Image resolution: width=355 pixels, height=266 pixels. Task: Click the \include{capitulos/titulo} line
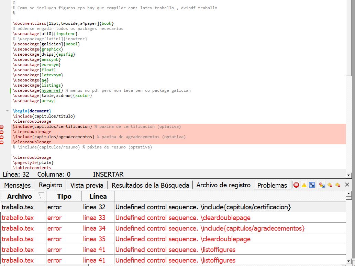tap(44, 116)
